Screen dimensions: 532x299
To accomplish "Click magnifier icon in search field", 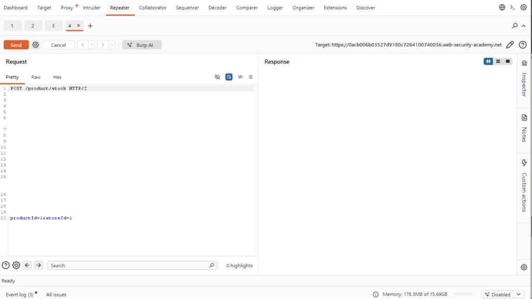I will (212, 265).
